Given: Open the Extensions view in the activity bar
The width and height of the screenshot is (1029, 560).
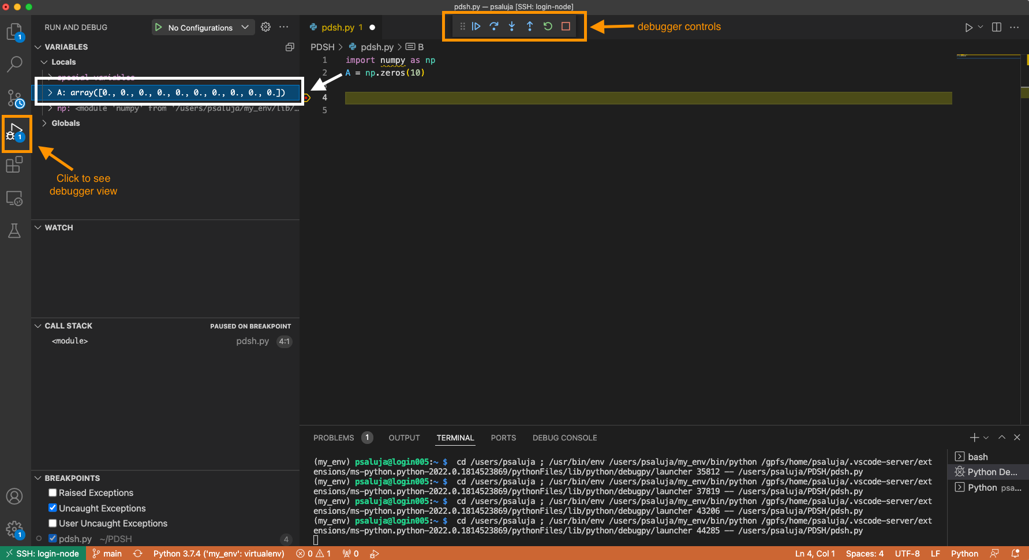Looking at the screenshot, I should (x=14, y=165).
